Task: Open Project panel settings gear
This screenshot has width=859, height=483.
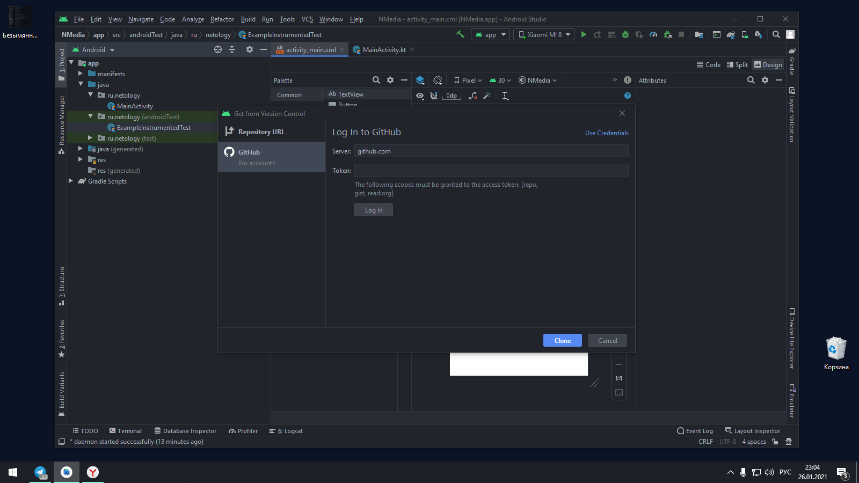Action: pos(249,49)
